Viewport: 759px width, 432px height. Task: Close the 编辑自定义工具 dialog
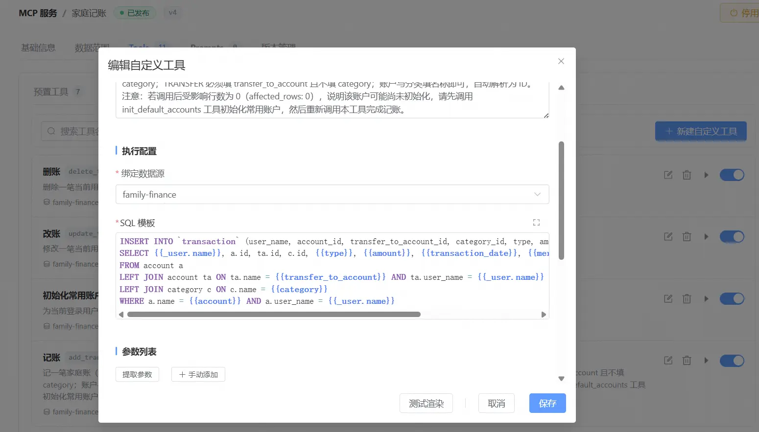[561, 61]
